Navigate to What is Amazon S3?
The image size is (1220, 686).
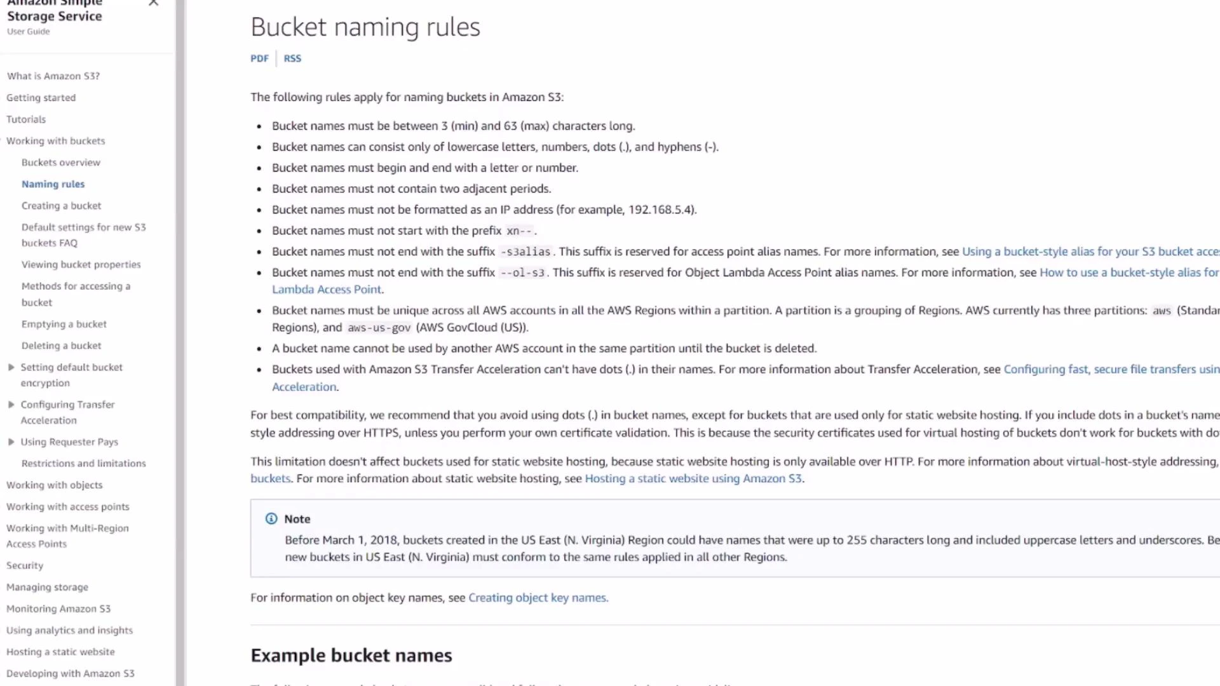[53, 76]
